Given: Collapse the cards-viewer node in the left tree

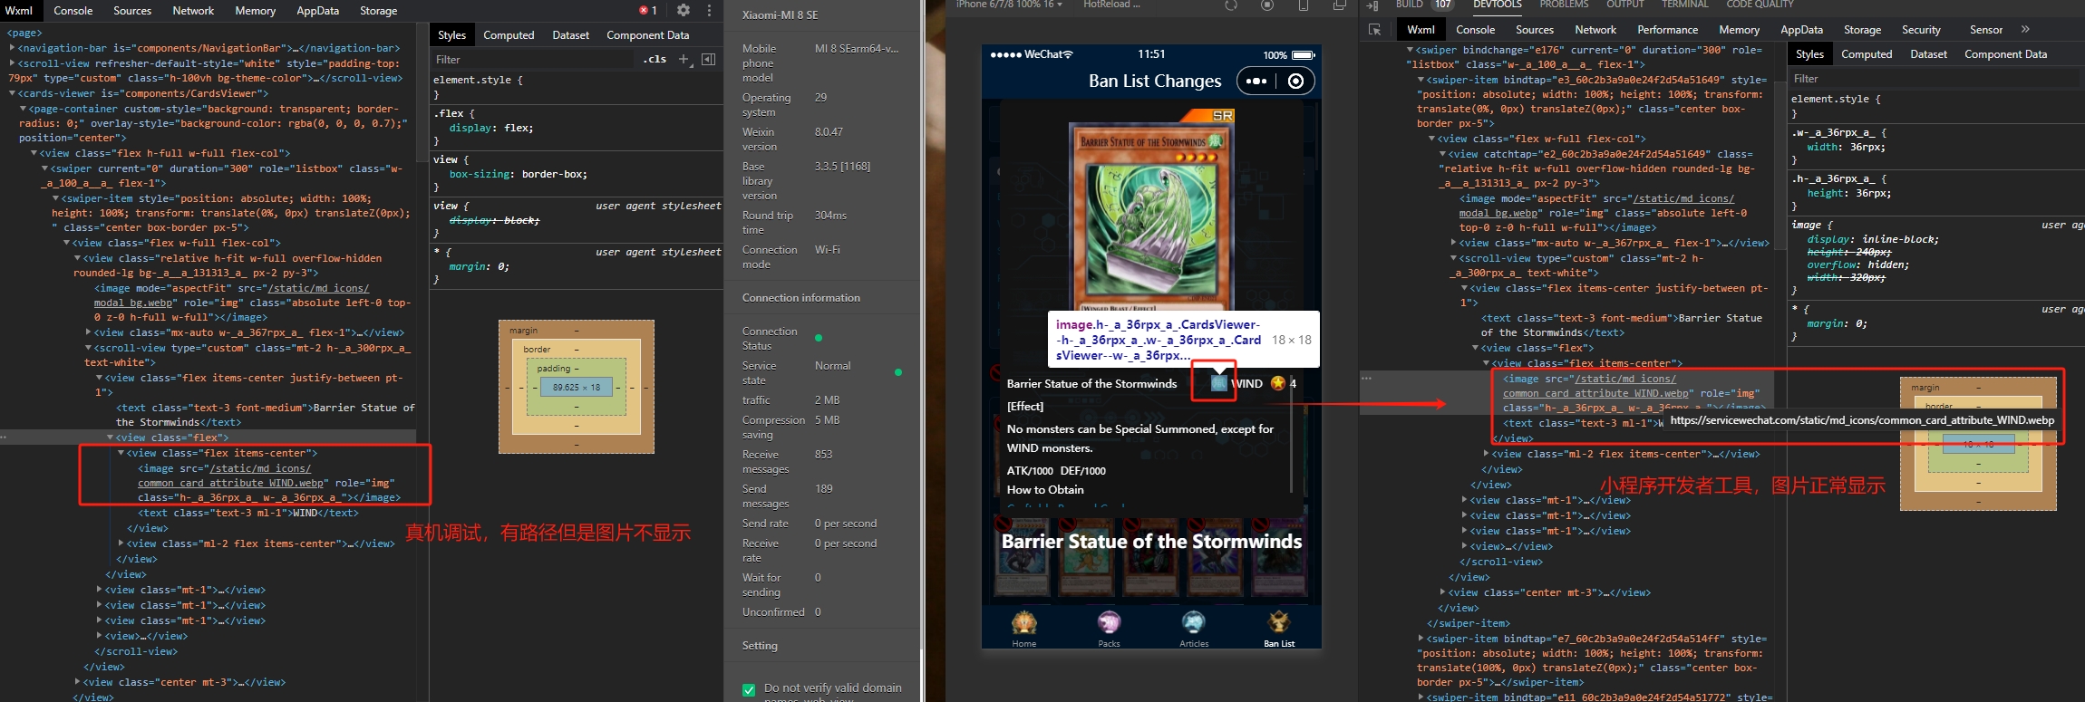Looking at the screenshot, I should 13,93.
